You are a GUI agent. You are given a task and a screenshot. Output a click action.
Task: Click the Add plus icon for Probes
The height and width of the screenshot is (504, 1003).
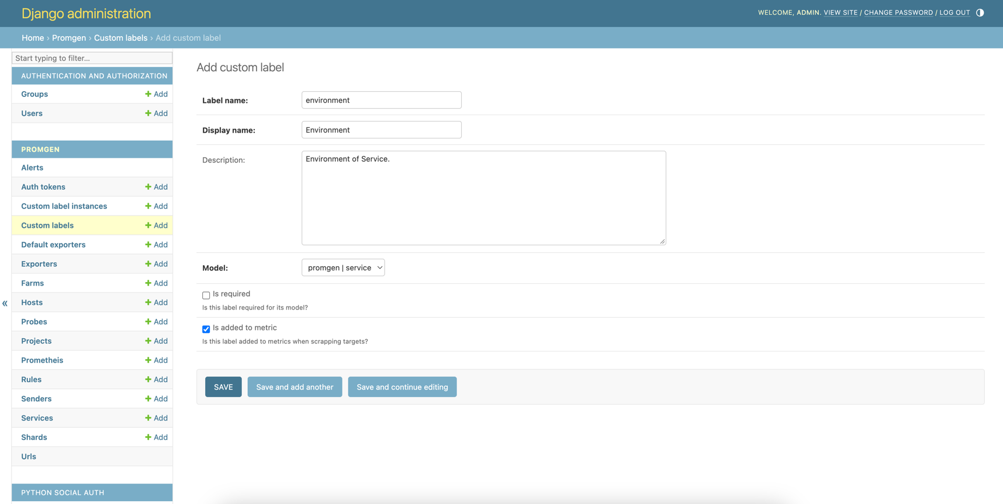tap(148, 322)
